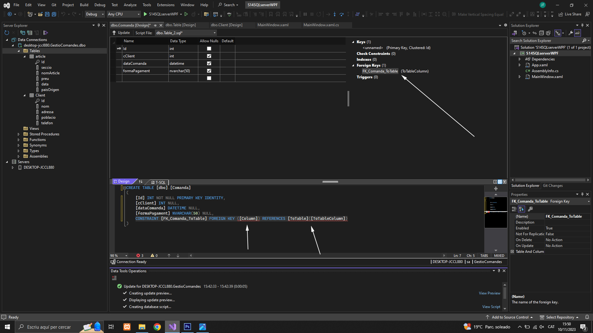This screenshot has height=333, width=593.
Task: Click the Live Share icon
Action: click(561, 14)
